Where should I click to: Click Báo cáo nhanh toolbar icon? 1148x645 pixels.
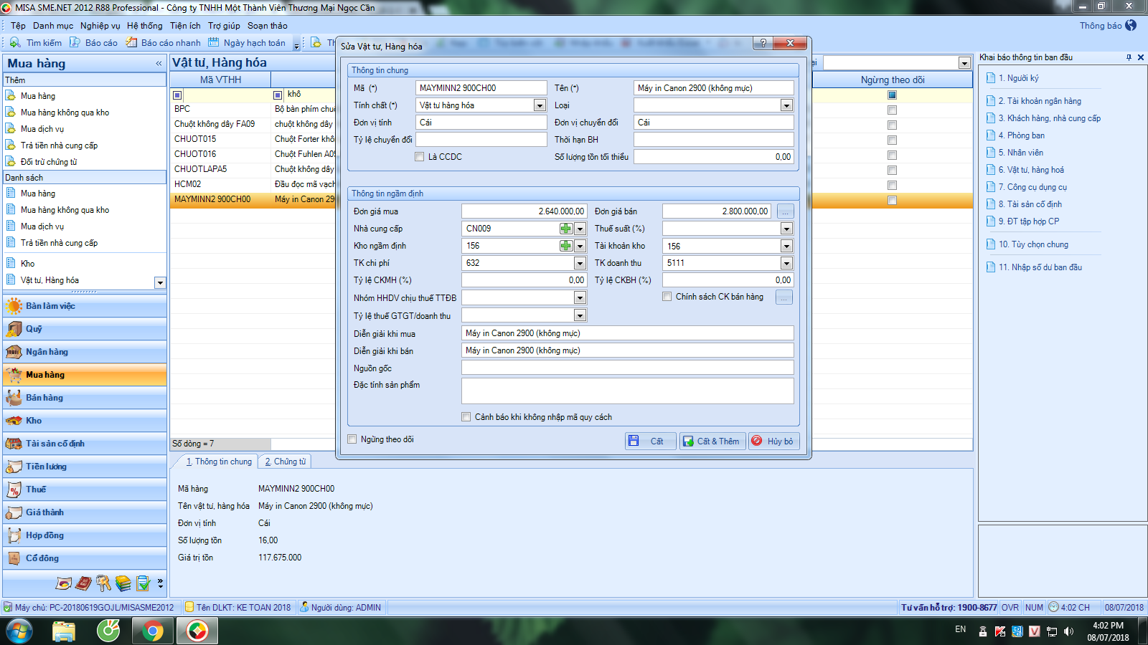(131, 43)
